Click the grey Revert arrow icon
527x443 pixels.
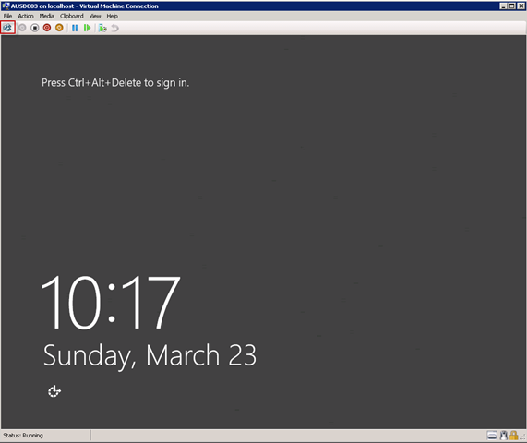click(x=115, y=28)
